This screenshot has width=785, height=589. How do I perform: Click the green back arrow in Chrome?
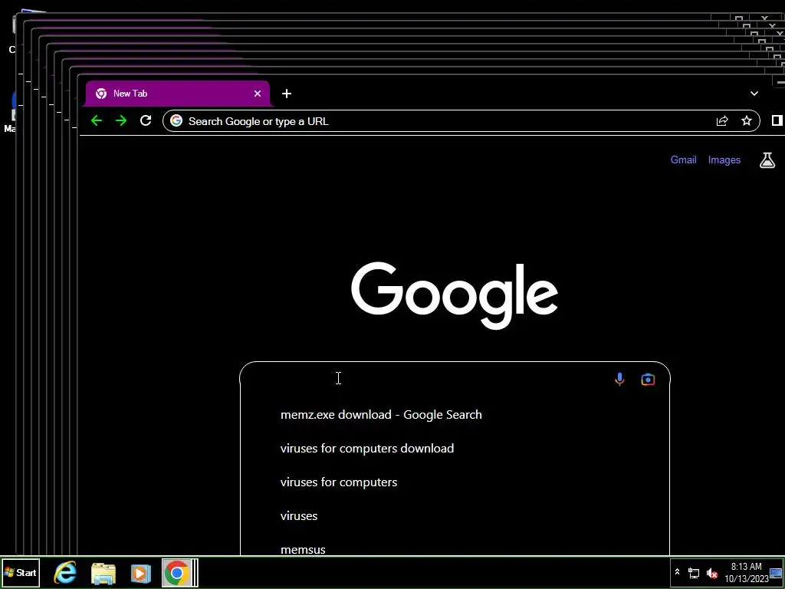(x=97, y=120)
